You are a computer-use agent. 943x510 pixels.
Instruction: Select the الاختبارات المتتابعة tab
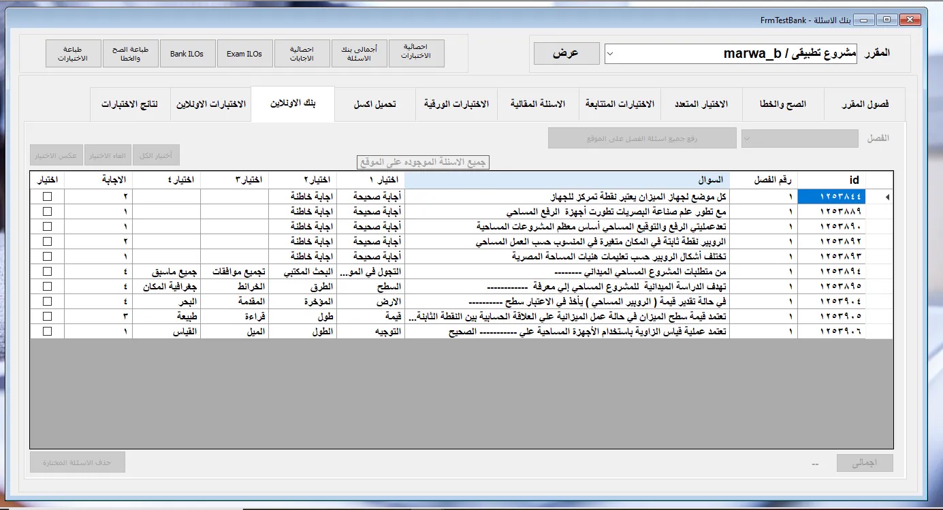pyautogui.click(x=620, y=104)
